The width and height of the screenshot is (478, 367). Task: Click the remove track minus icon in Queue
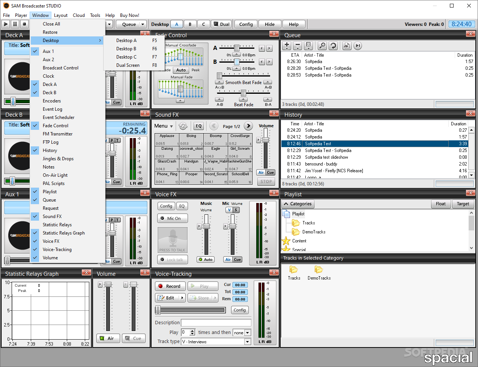[x=298, y=45]
